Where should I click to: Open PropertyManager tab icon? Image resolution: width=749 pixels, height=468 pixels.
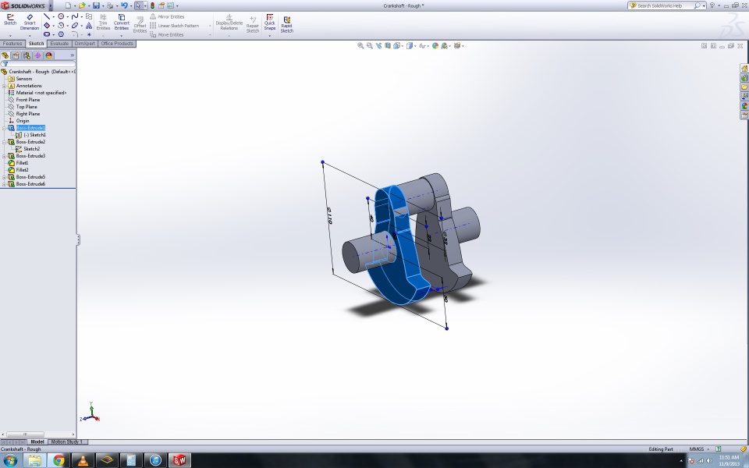[16, 55]
